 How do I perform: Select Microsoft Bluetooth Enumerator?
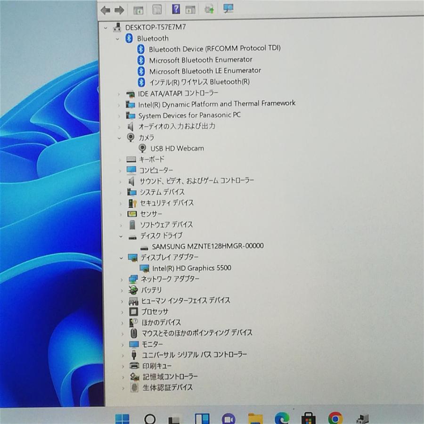[x=201, y=60]
